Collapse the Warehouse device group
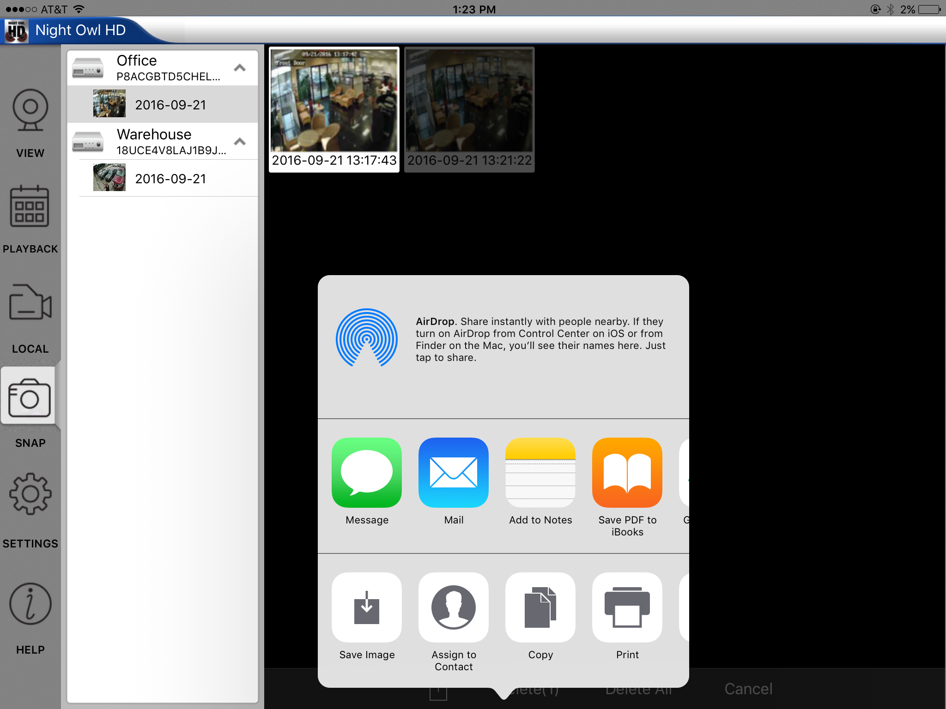This screenshot has height=709, width=946. tap(240, 142)
